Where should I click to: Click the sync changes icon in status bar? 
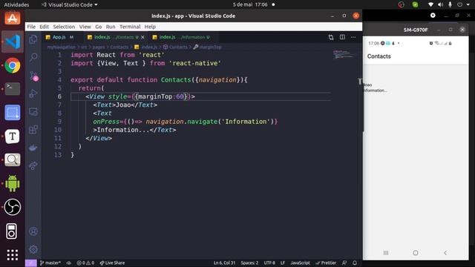point(69,263)
